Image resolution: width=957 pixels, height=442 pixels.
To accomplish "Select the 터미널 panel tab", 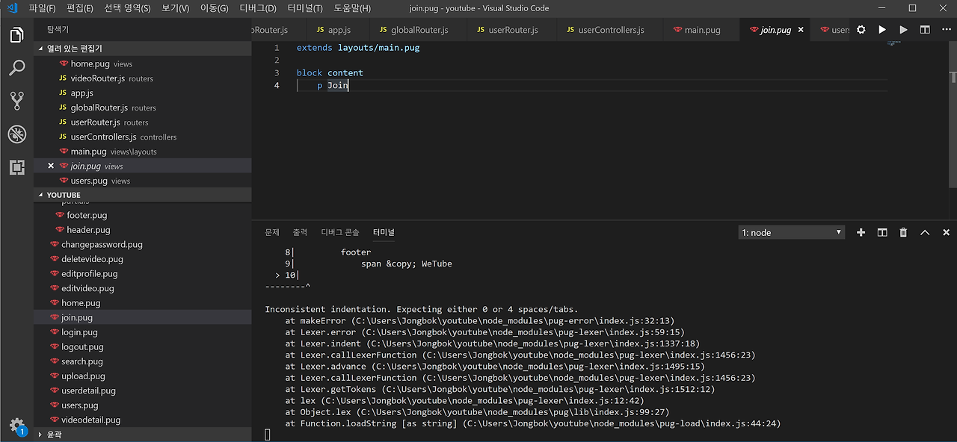I will [x=384, y=232].
